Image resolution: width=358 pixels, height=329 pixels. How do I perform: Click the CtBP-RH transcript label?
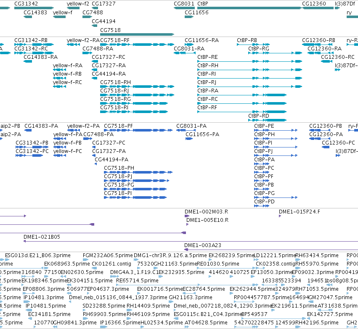tap(208, 66)
